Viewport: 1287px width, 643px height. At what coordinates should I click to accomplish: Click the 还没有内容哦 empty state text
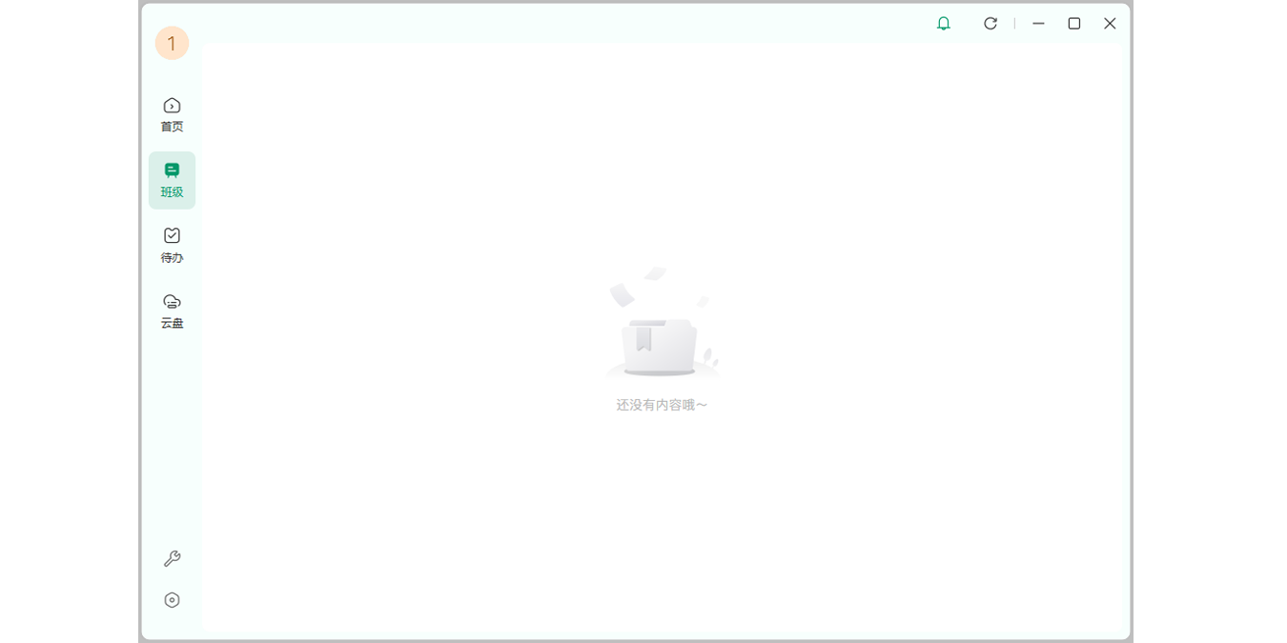pos(662,404)
